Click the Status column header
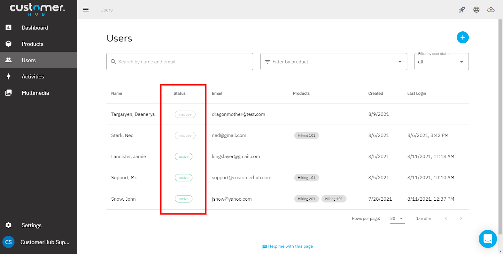The image size is (503, 254). coord(180,93)
